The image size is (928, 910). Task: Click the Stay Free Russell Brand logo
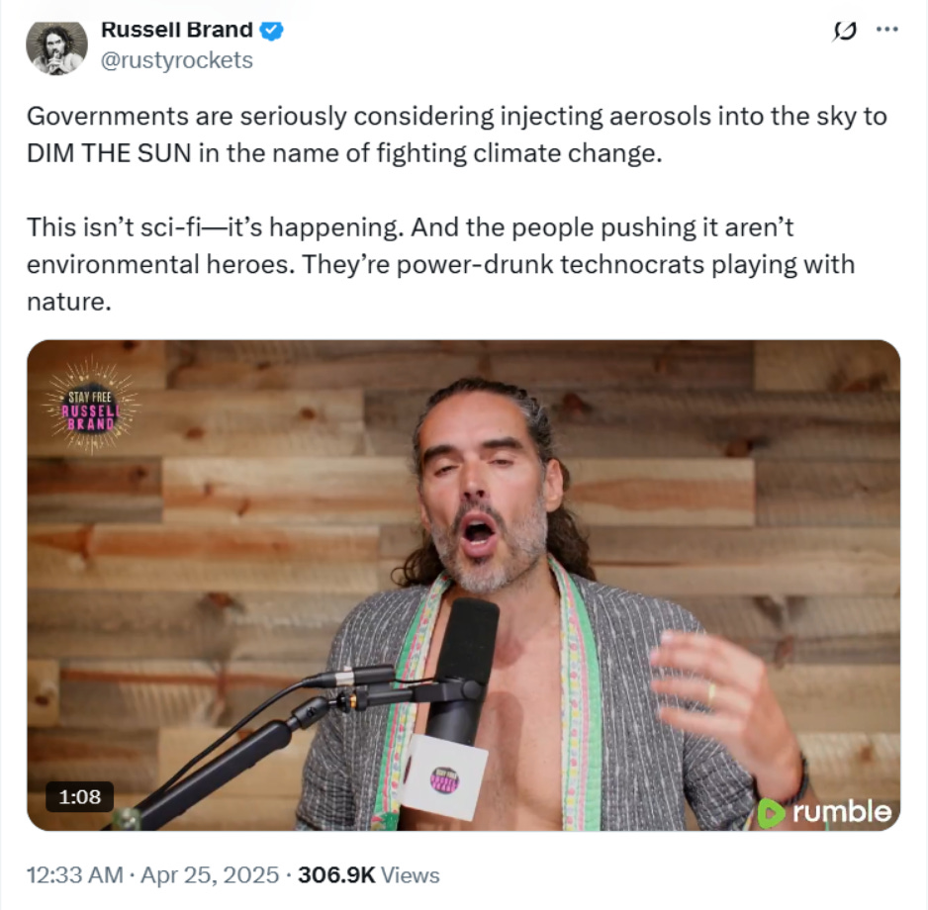point(91,406)
